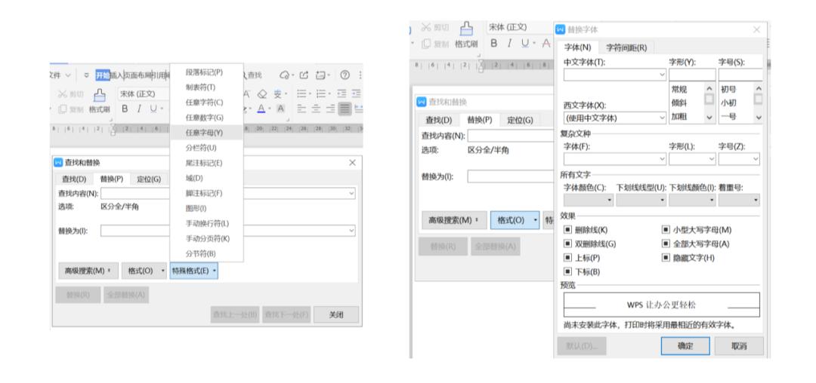The width and height of the screenshot is (816, 383).
Task: Choose 段落标记(P) from the special format menu
Action: [x=204, y=72]
